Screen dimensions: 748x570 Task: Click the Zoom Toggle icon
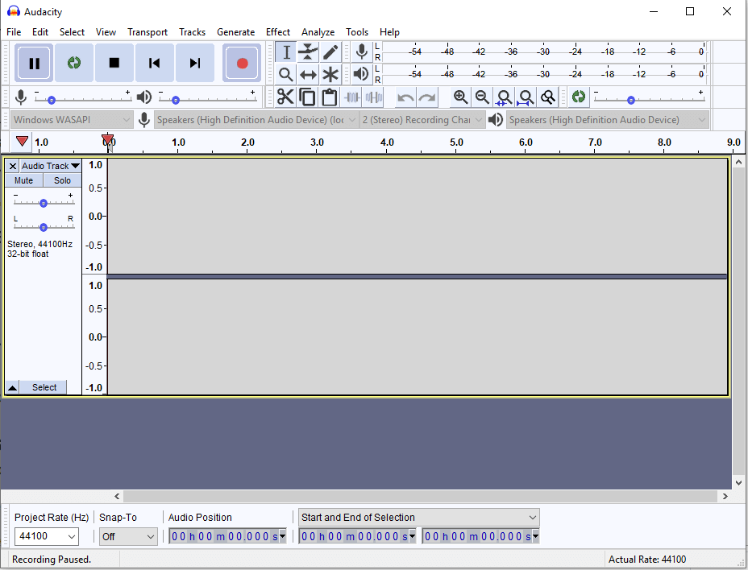pos(548,97)
